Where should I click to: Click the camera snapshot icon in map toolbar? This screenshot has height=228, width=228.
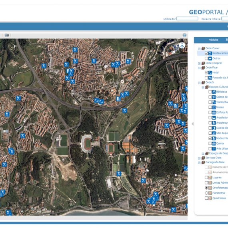coord(6,35)
